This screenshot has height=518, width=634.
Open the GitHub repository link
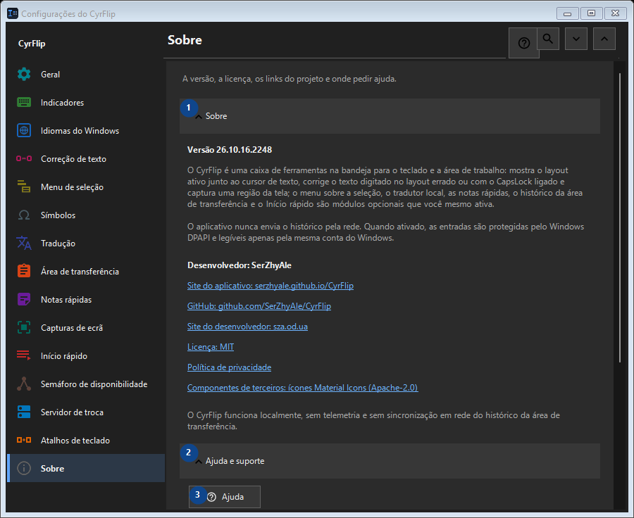pyautogui.click(x=259, y=306)
